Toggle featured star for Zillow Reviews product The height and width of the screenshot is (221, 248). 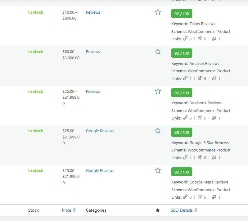pyautogui.click(x=158, y=12)
